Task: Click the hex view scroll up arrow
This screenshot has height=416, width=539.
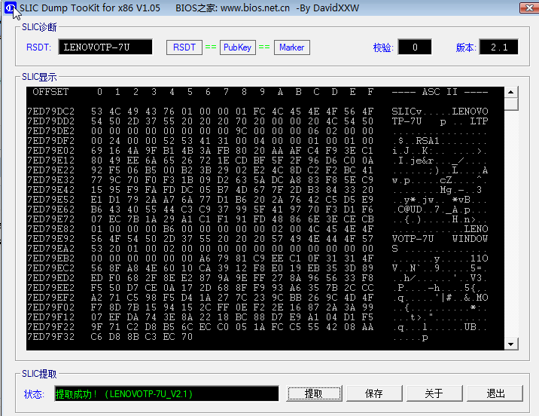Action: 511,92
